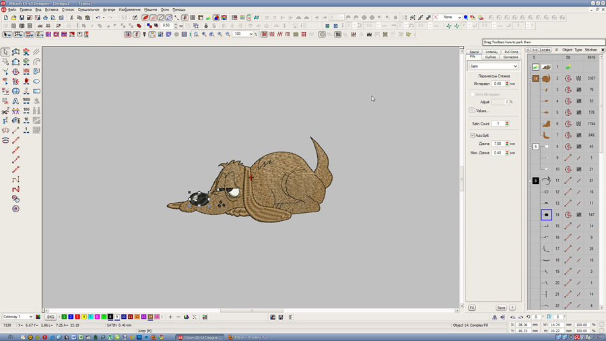Click the Reshape Object tool in the left toolbox
Image resolution: width=606 pixels, height=341 pixels.
15,52
